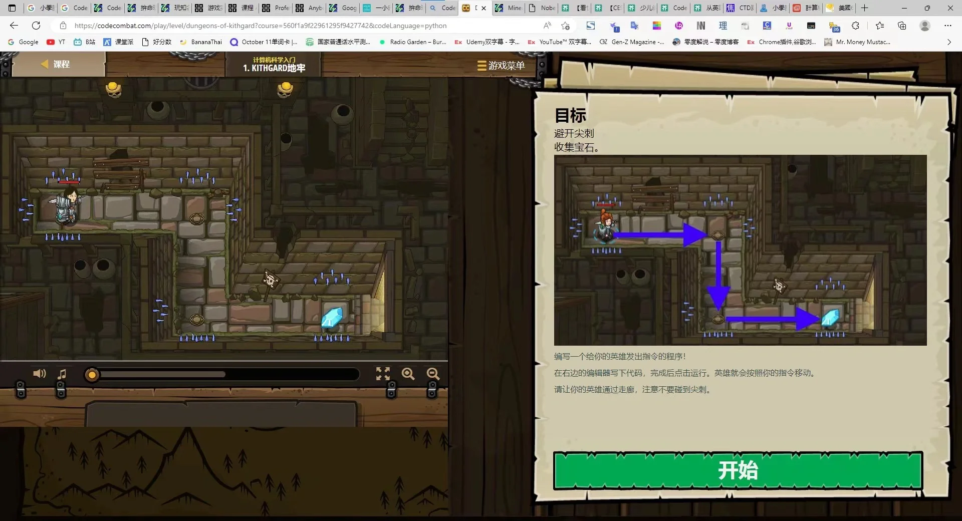962x521 pixels.
Task: Open the 游戏菜单 game menu
Action: pyautogui.click(x=501, y=66)
